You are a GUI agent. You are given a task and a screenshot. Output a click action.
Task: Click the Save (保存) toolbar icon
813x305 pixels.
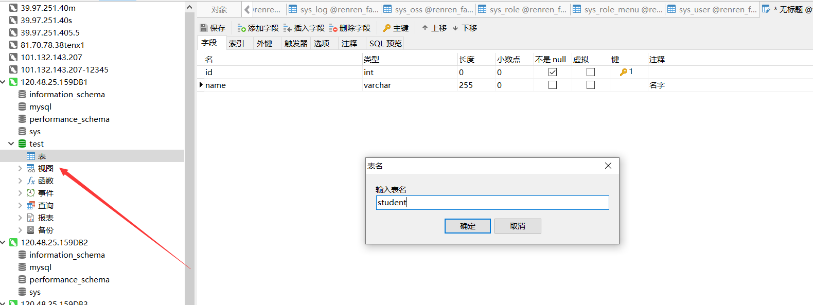point(204,28)
